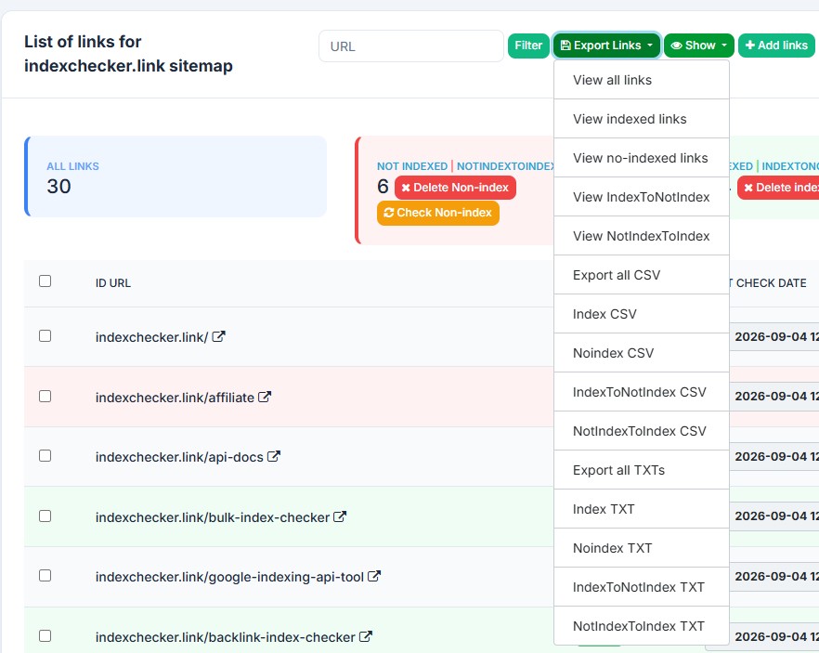Viewport: 819px width, 653px height.
Task: Open external link icon for bulk-index-checker URL
Action: pyautogui.click(x=340, y=516)
